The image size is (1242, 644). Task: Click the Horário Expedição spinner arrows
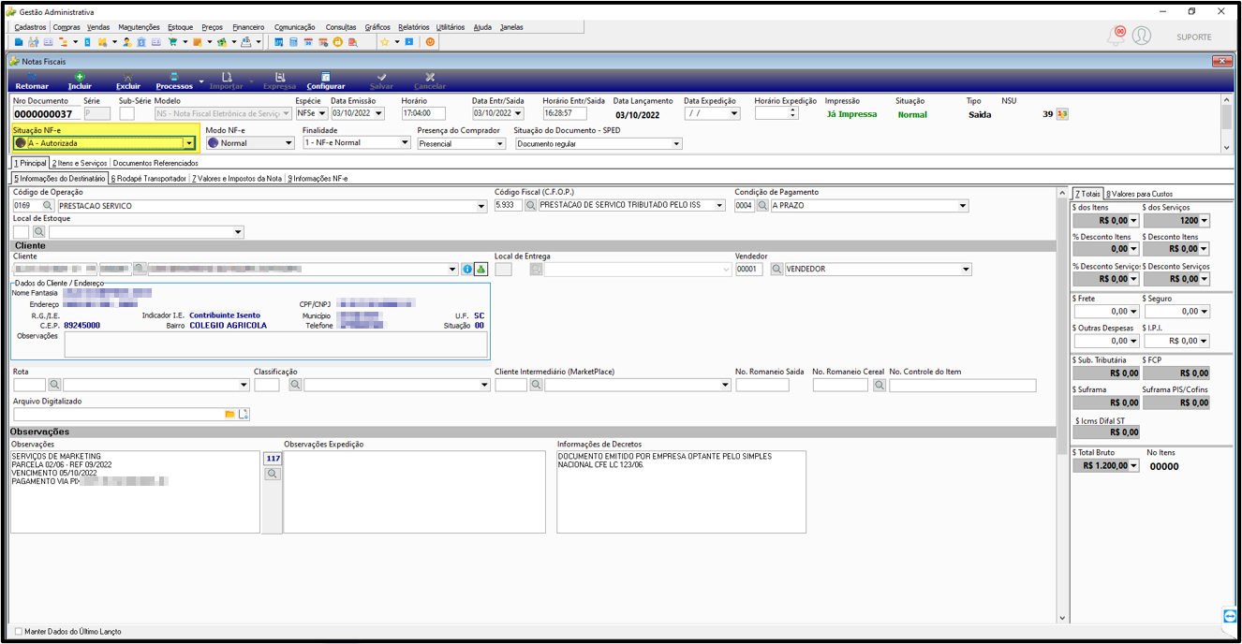(x=793, y=113)
